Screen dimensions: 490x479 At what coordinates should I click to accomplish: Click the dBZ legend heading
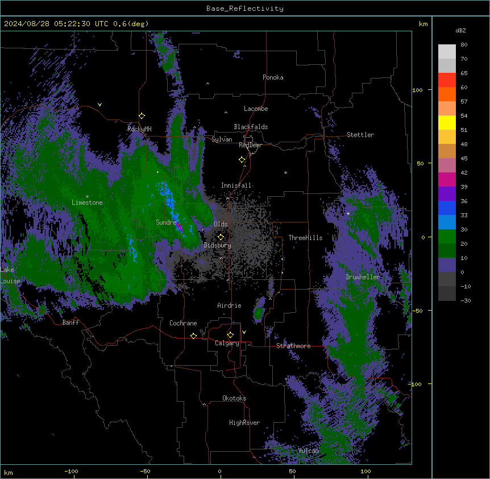(460, 31)
